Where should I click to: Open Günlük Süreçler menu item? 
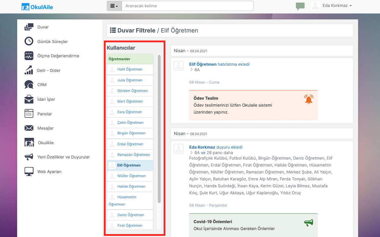(x=53, y=42)
